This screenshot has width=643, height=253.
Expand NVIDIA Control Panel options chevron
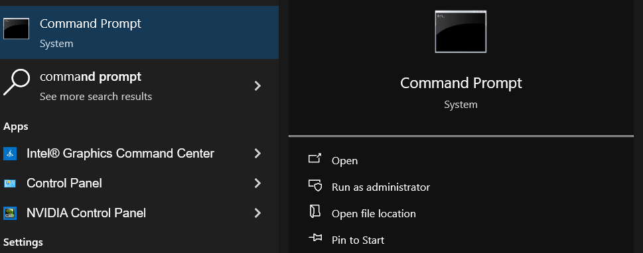[x=257, y=213]
